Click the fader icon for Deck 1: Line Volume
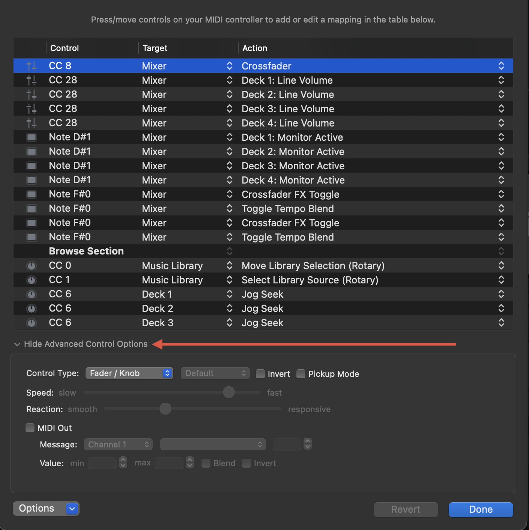 point(32,80)
